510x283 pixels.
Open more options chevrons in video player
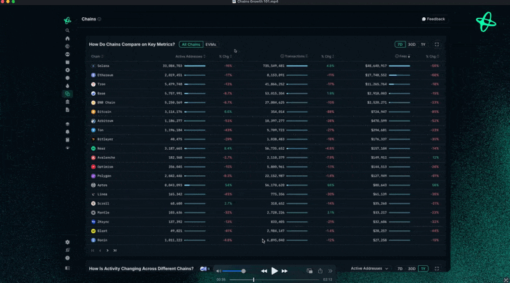[330, 271]
